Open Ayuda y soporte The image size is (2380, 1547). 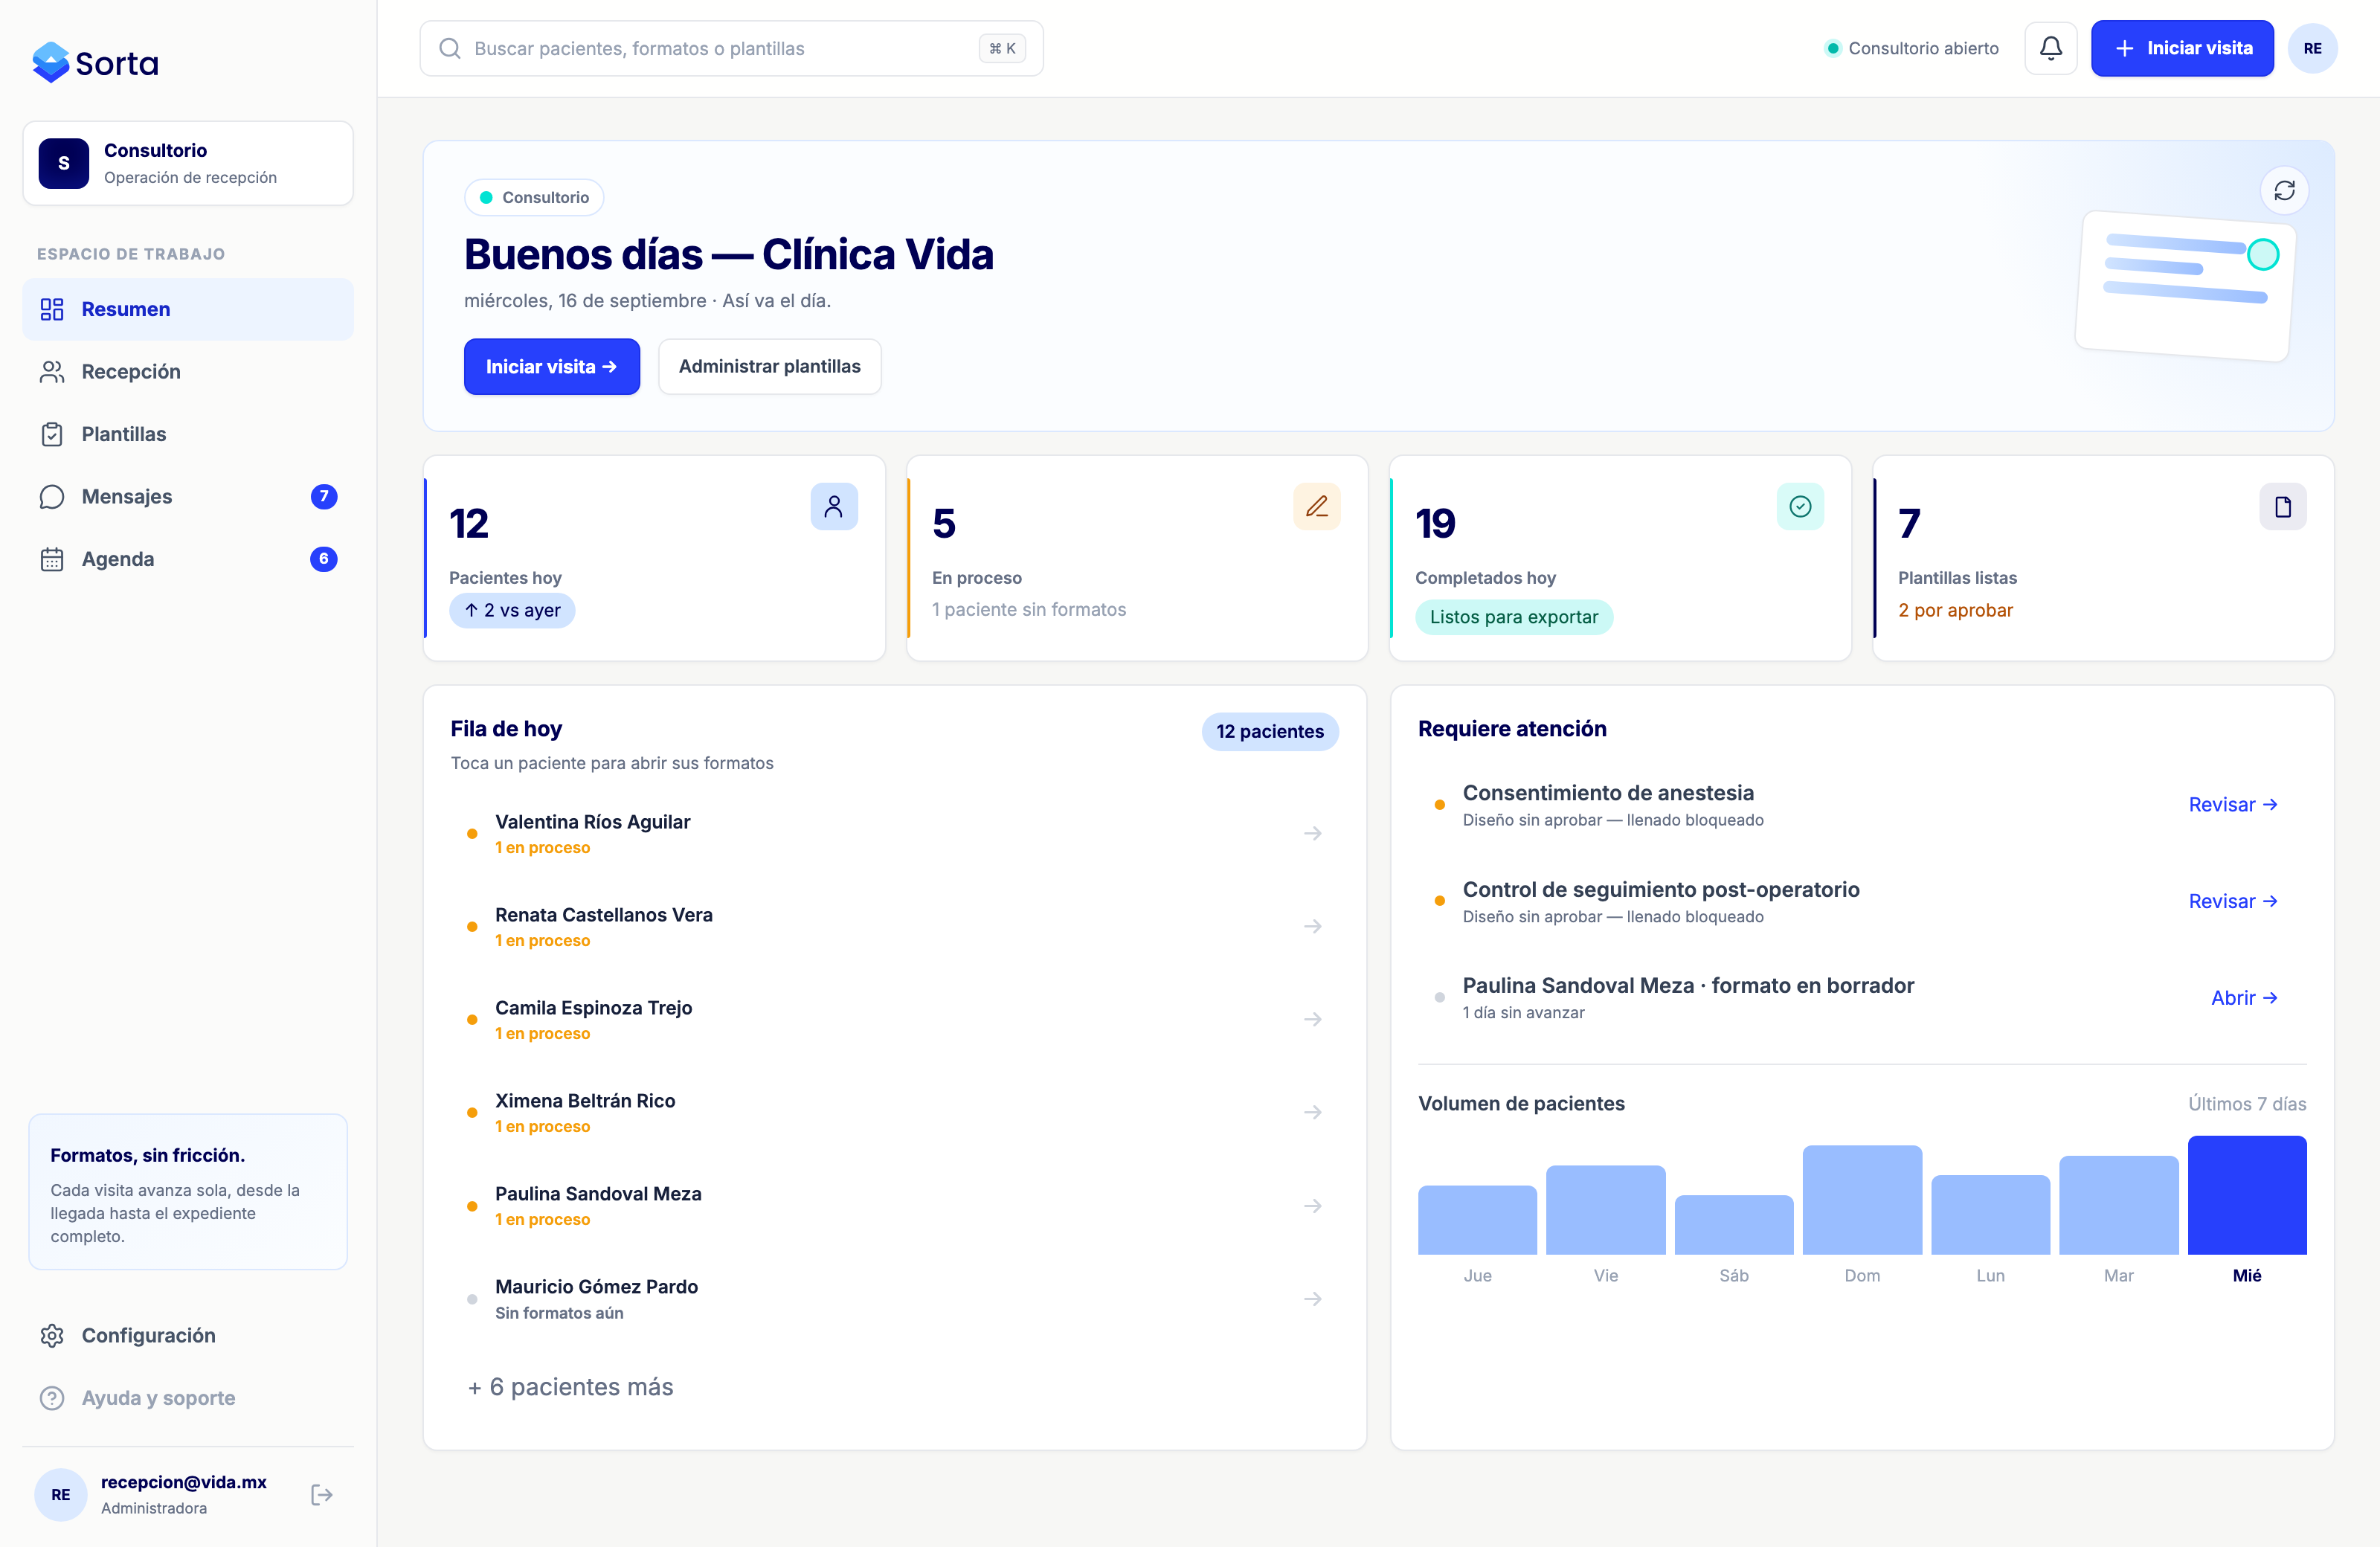(x=188, y=1398)
